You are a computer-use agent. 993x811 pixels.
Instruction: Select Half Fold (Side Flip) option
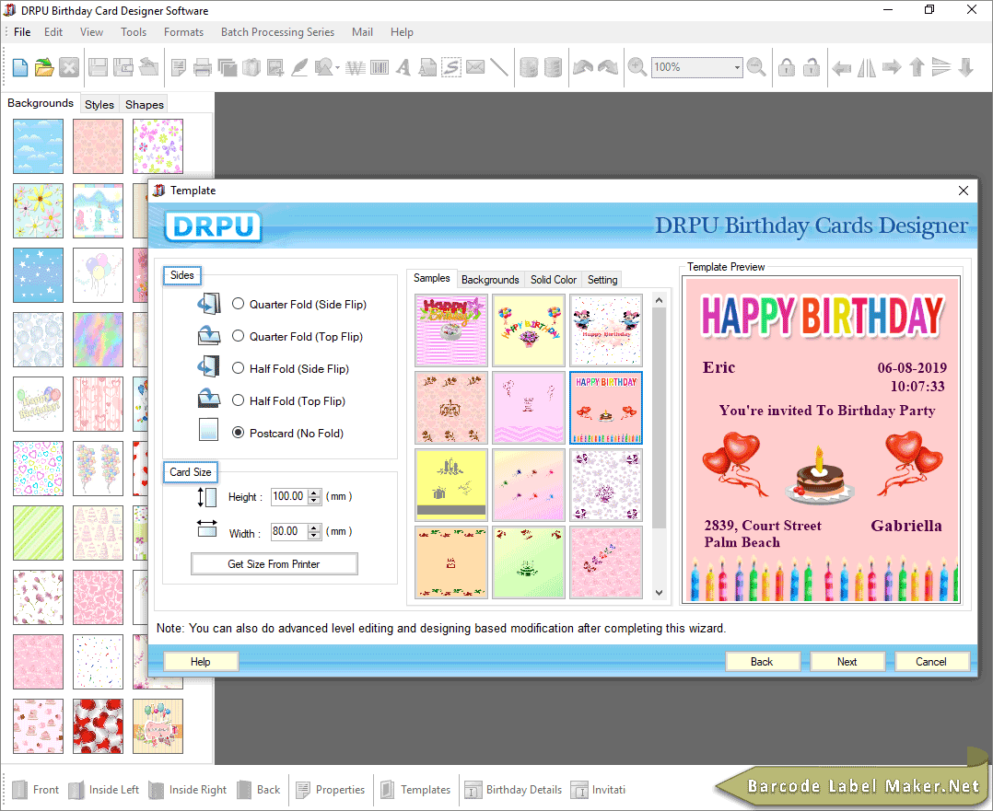238,368
